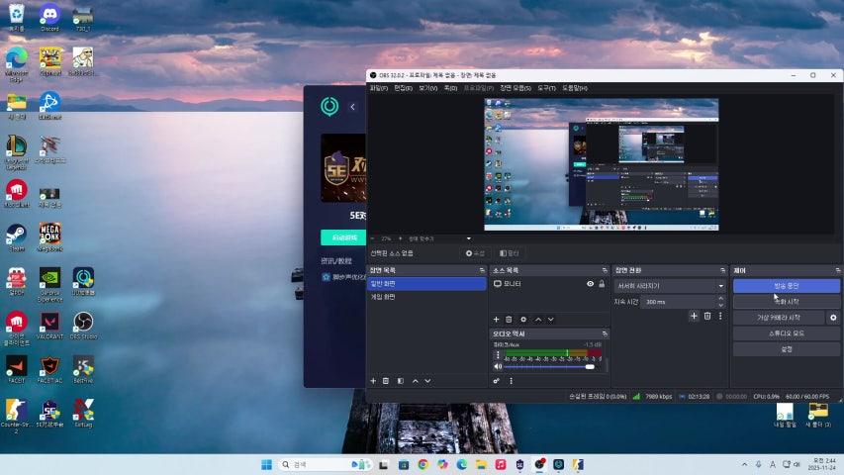Add a new scene in the scene list
Screen dimensions: 844x475
tap(373, 380)
